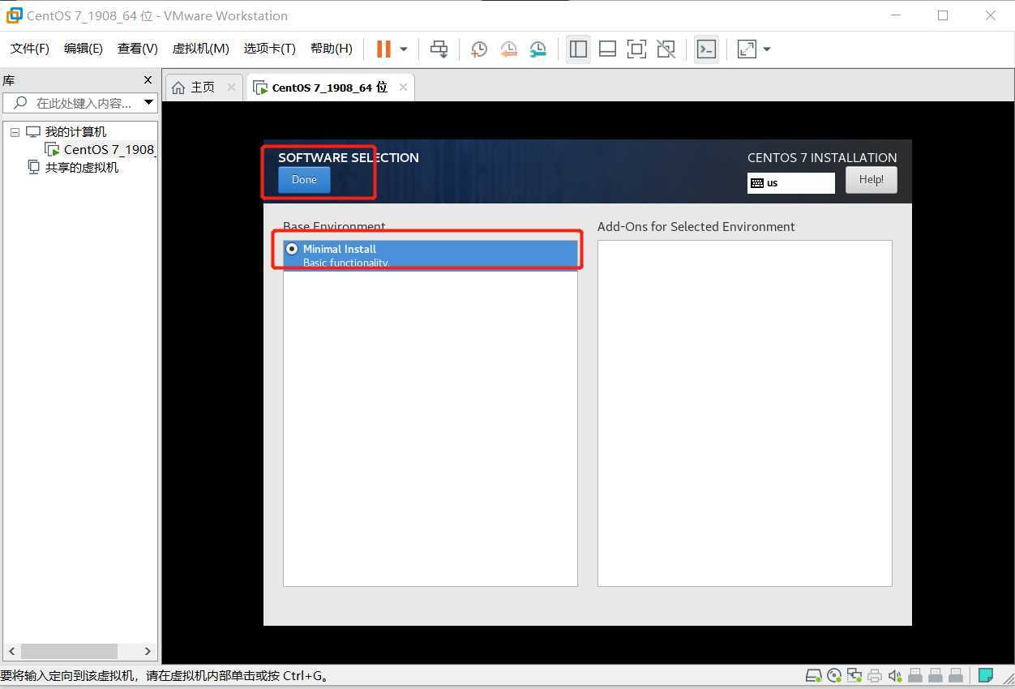1015x689 pixels.
Task: Open the 文件(F) menu
Action: (30, 49)
